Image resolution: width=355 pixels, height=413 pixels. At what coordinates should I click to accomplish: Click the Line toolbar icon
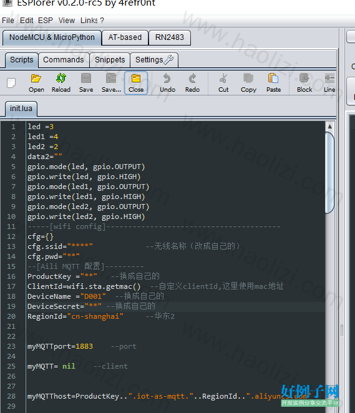click(329, 83)
